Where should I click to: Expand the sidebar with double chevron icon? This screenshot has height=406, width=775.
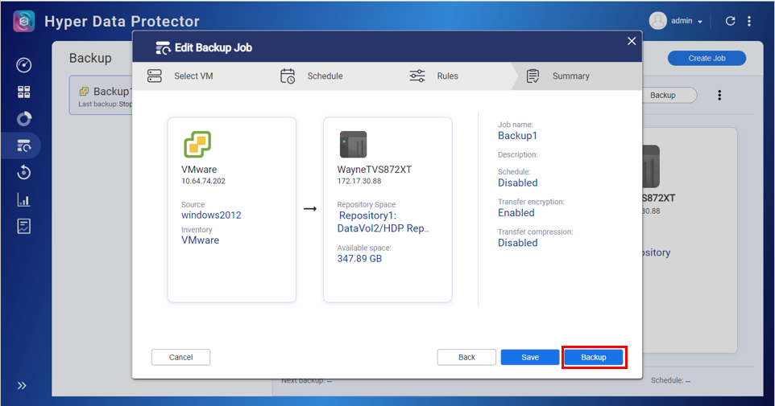click(22, 386)
